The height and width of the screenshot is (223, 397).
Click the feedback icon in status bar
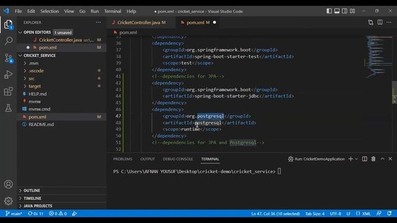click(379, 214)
